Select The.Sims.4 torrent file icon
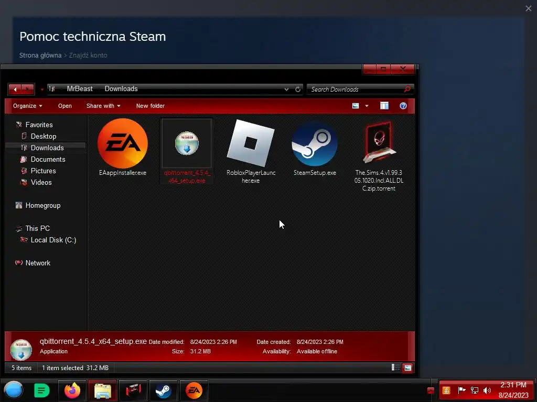537x402 pixels. (x=379, y=142)
